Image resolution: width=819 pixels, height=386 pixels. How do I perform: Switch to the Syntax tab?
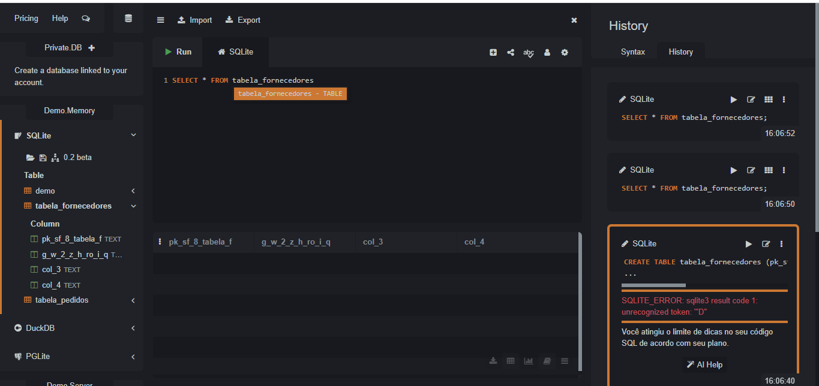pos(633,52)
